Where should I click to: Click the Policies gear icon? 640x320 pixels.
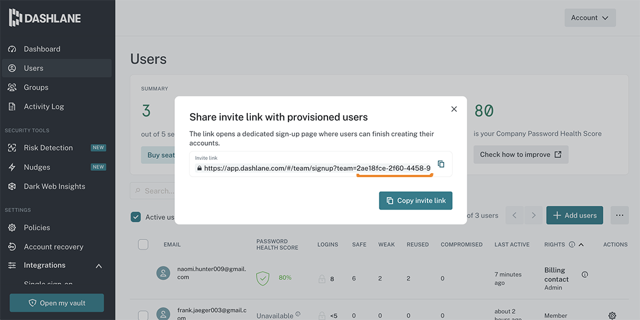coord(12,227)
